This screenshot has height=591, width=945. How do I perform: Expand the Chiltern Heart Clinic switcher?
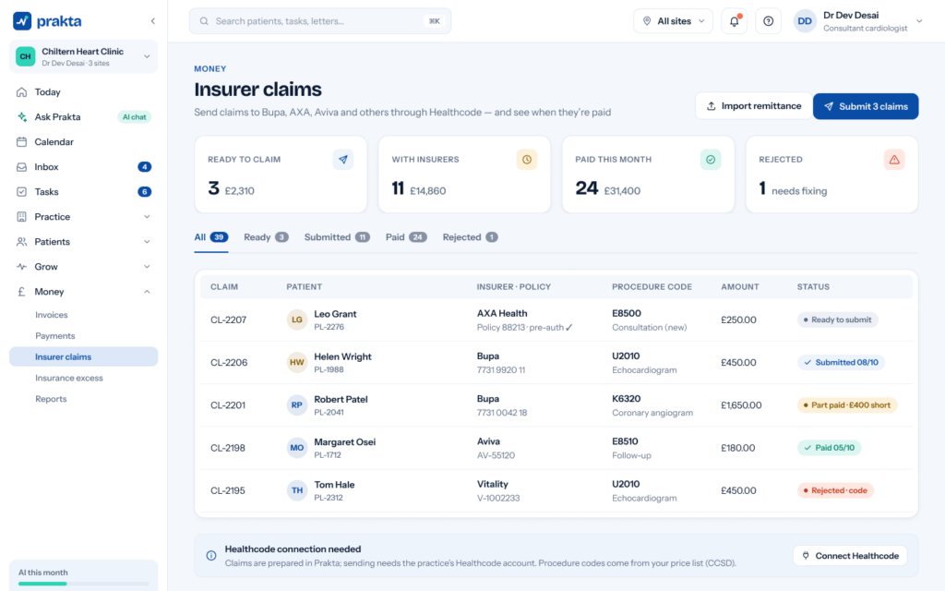[83, 56]
